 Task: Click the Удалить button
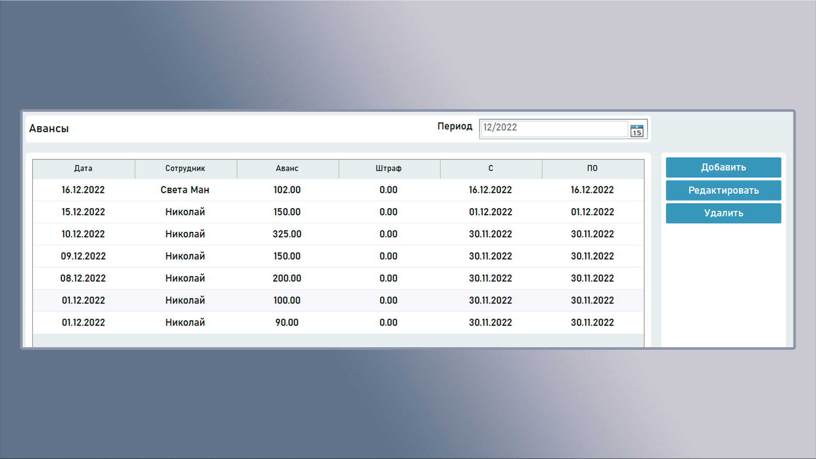click(723, 213)
